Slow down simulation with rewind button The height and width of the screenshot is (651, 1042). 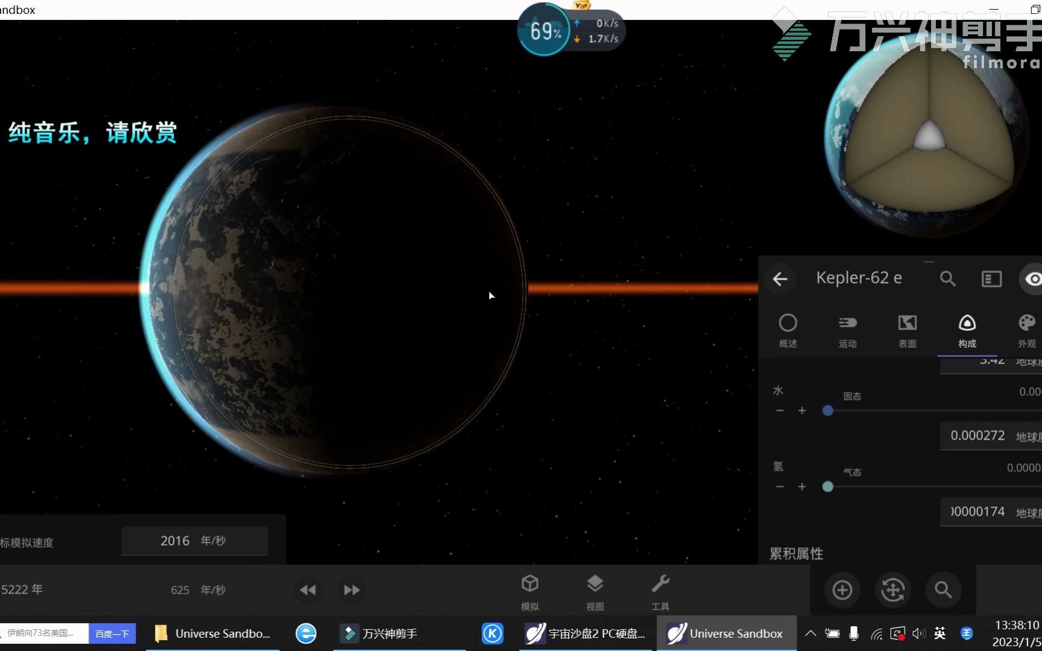pyautogui.click(x=308, y=590)
